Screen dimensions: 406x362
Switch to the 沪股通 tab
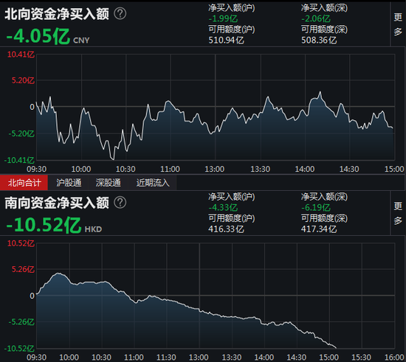pyautogui.click(x=69, y=183)
